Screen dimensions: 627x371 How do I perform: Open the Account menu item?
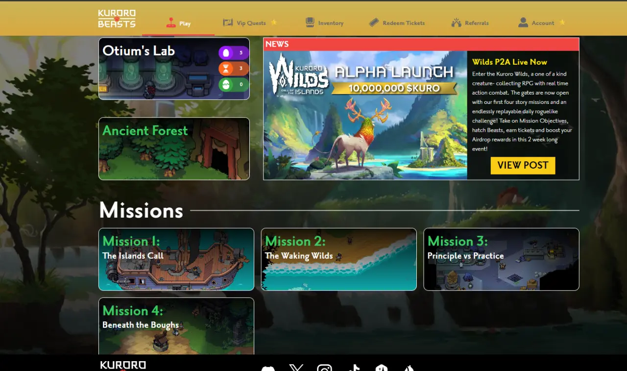click(542, 23)
